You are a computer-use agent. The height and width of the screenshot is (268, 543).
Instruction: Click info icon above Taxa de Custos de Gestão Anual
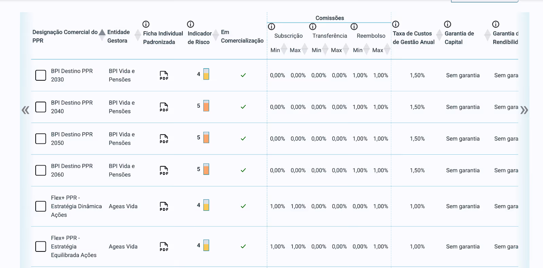point(396,24)
